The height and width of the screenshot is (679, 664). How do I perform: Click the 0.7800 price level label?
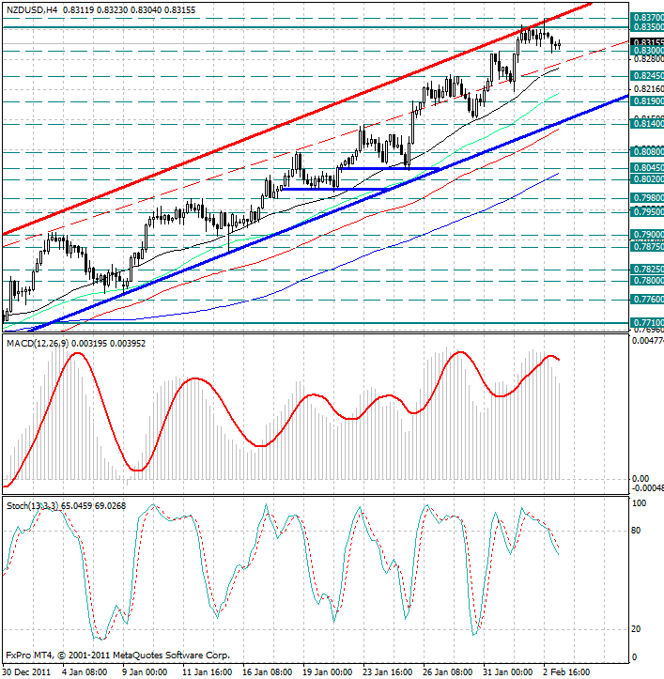(647, 280)
